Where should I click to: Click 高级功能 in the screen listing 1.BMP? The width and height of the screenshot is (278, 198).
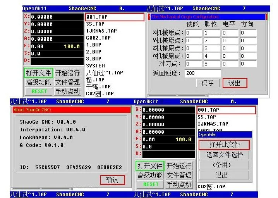38,82
